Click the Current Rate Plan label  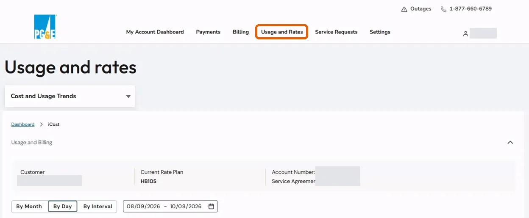pyautogui.click(x=162, y=172)
